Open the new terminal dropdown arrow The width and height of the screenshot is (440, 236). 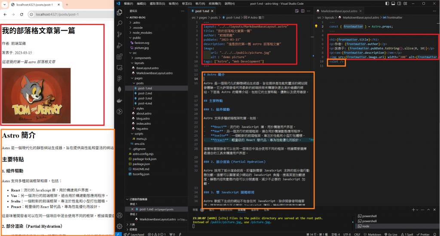coord(417,210)
